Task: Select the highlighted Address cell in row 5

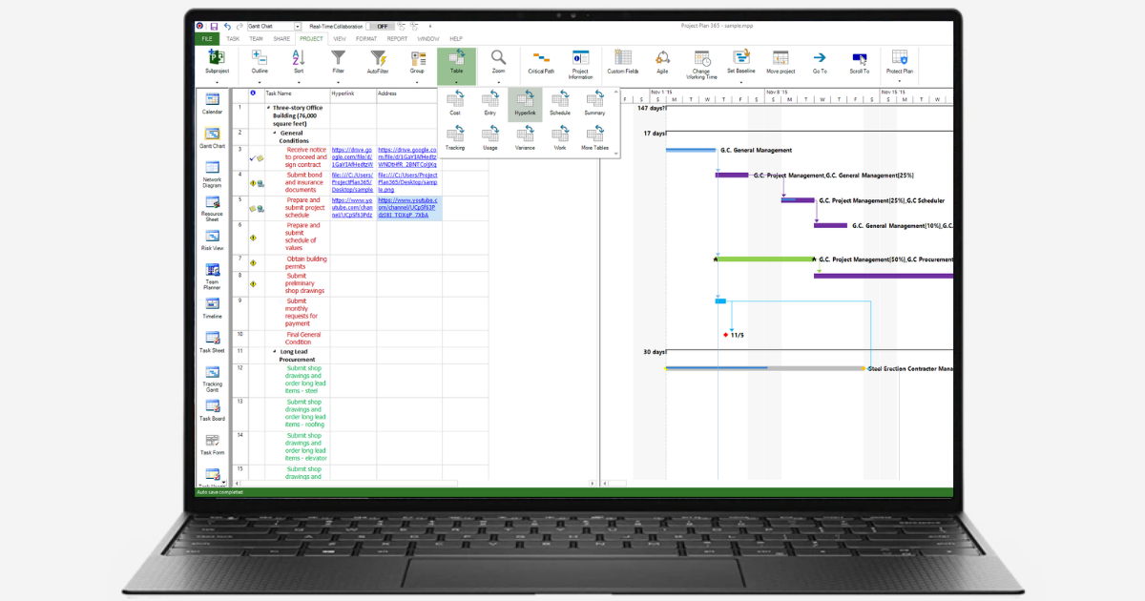Action: (408, 208)
